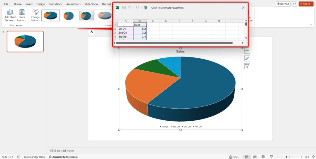Image resolution: width=316 pixels, height=159 pixels.
Task: Switch to Reading View
Action: click(263, 157)
